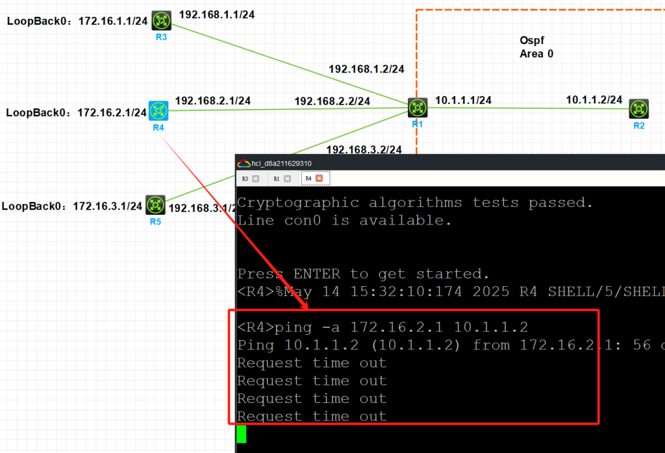
Task: Click the 10.1.1.1/24 address label
Action: tap(463, 101)
